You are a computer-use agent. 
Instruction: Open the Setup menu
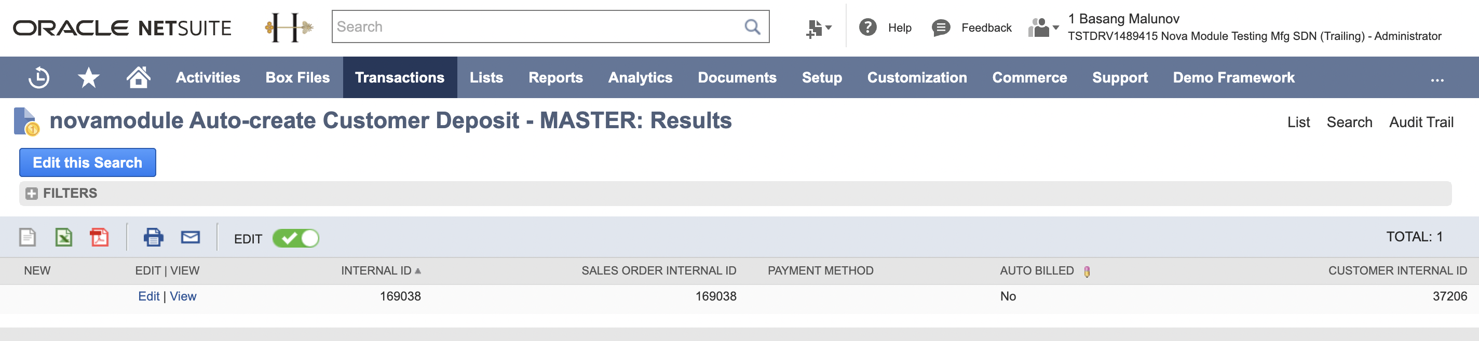coord(822,77)
